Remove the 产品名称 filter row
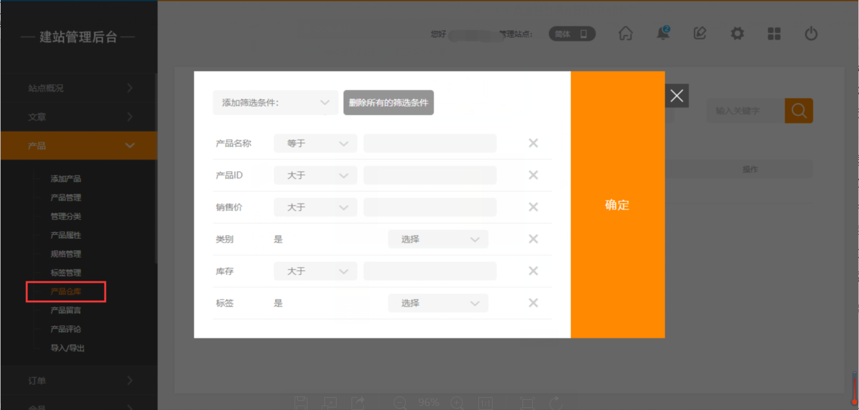Screen dimensions: 859x410 click(533, 143)
